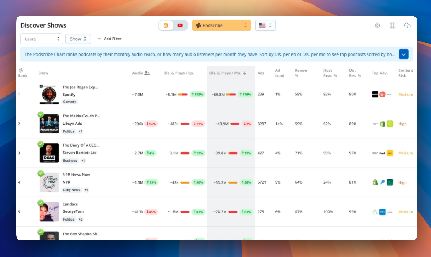
Task: Click the Shopify advertiser icon on MeidasTouch row
Action: click(x=382, y=124)
